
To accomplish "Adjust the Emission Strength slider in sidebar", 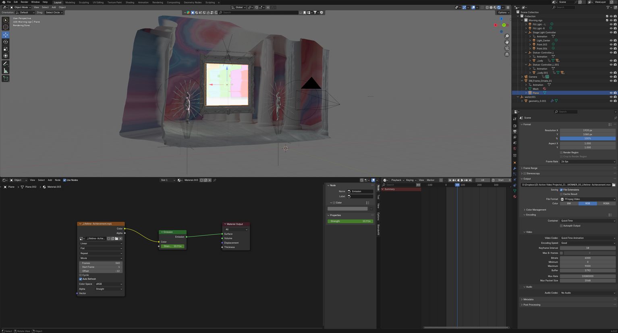I will [x=350, y=221].
